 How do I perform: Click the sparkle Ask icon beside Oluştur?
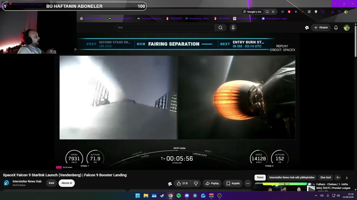tap(307, 27)
